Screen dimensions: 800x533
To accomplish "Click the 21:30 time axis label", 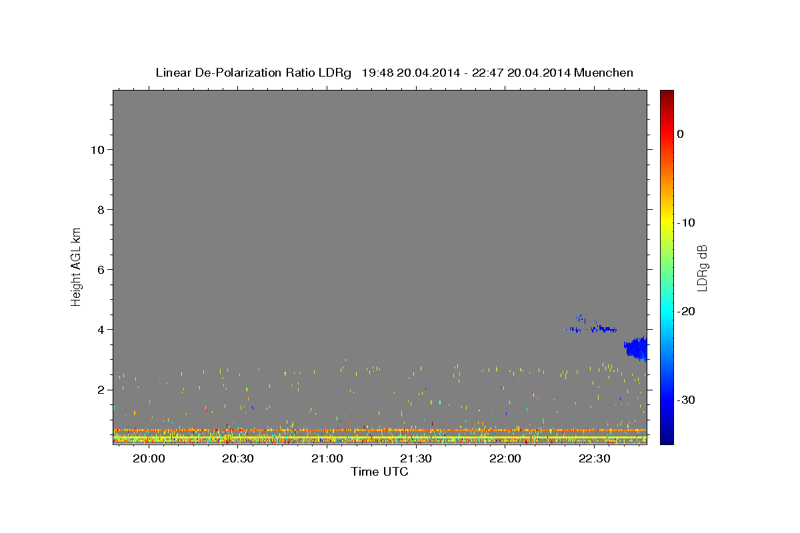I will click(416, 459).
